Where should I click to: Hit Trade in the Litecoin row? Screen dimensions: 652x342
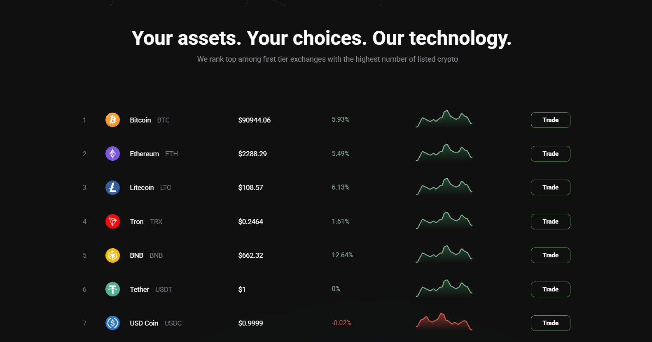550,187
